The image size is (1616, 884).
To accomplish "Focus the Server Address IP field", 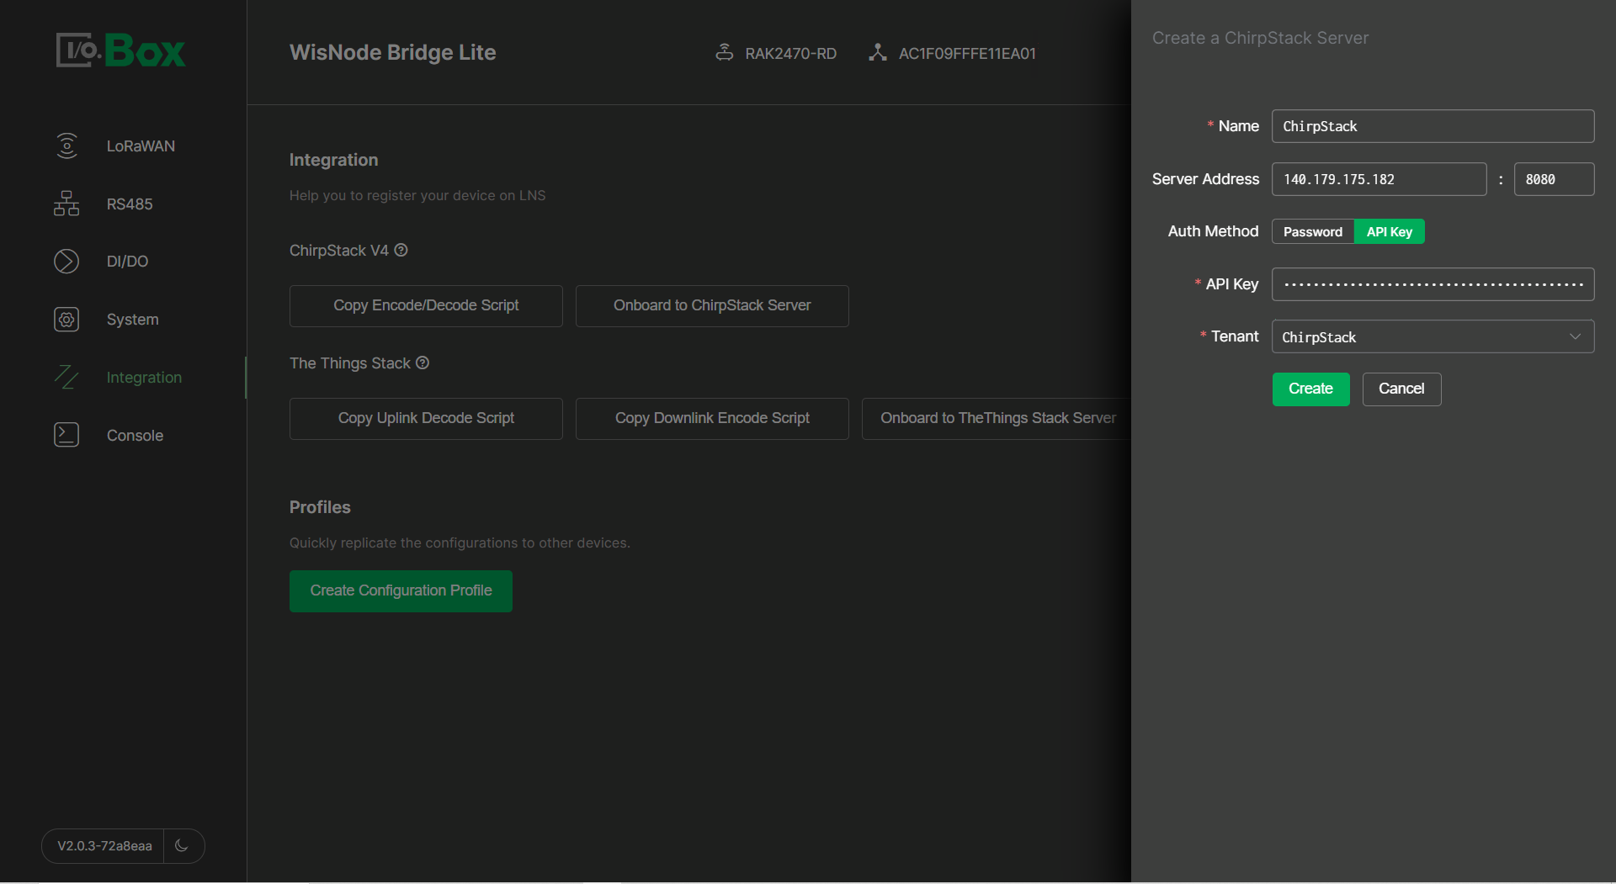I will [1379, 179].
